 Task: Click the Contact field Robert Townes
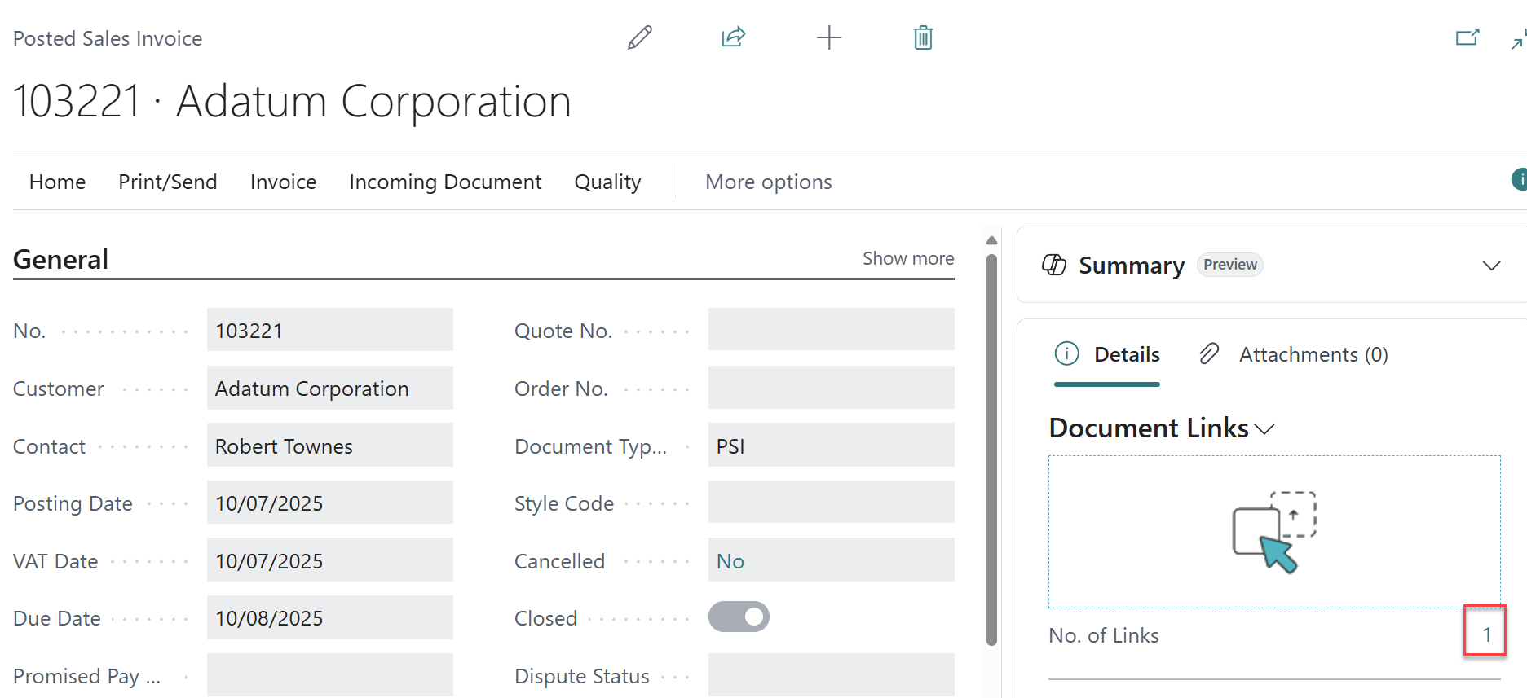(330, 445)
